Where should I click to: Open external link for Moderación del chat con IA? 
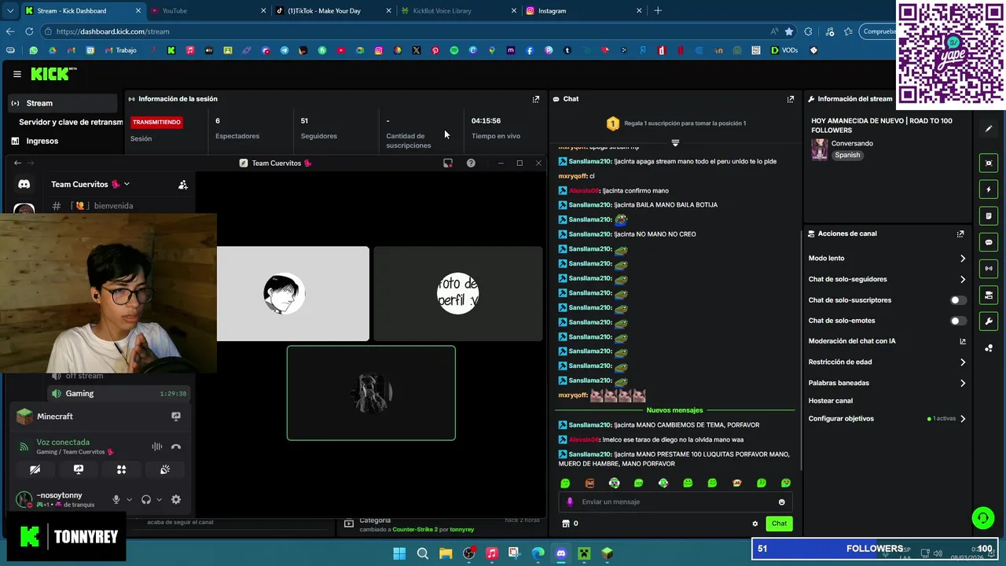point(963,341)
